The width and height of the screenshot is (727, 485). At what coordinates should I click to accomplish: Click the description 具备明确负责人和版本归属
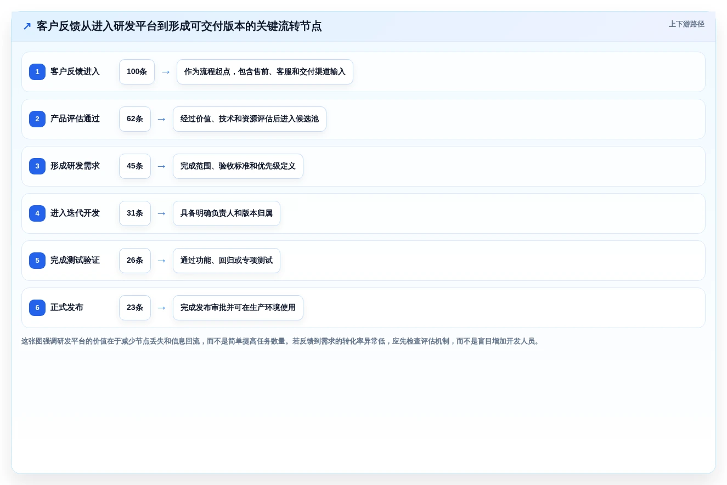click(x=227, y=213)
